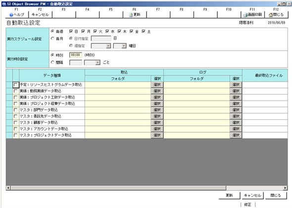Select the 週指定 radio option

pos(71,46)
